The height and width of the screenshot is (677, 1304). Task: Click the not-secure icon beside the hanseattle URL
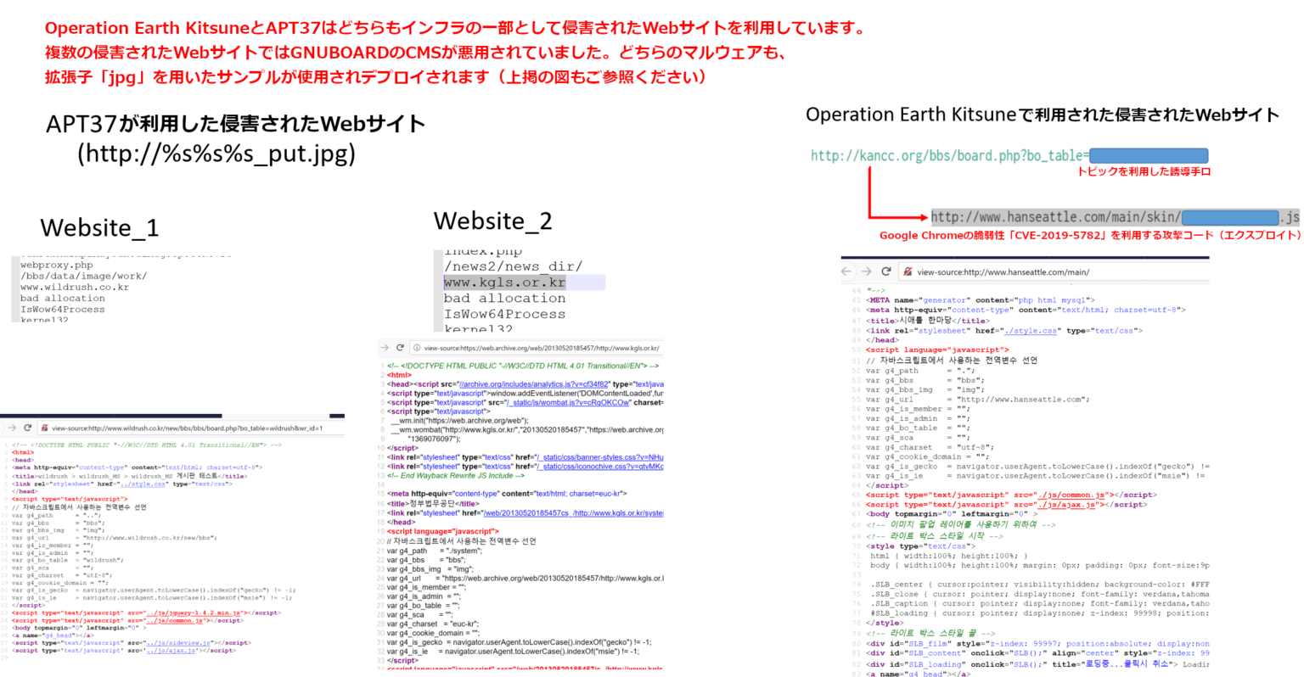908,271
